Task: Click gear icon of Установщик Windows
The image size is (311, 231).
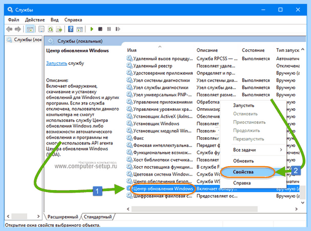Action: [129, 123]
